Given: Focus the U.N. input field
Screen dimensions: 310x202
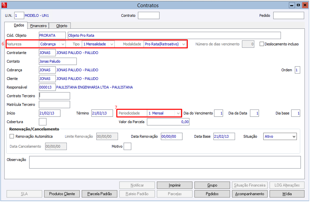Looking at the screenshot, I should [x=19, y=15].
